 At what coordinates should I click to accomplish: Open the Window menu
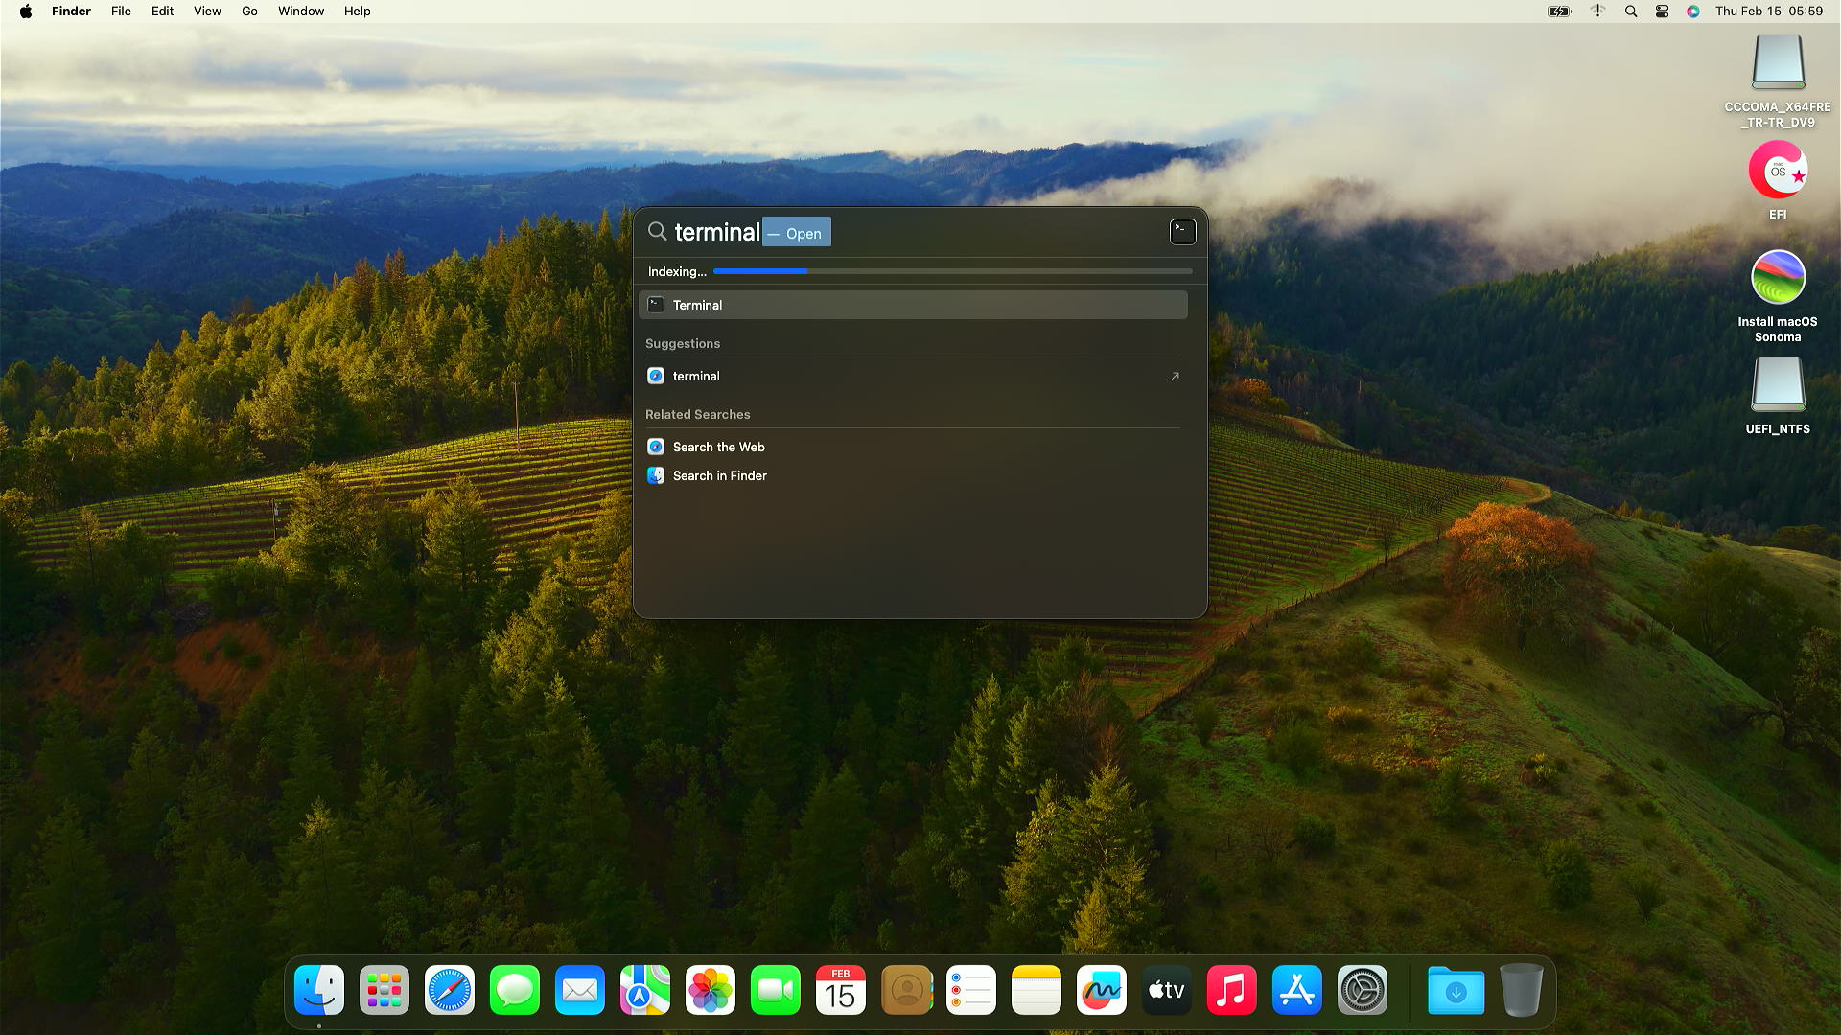coord(301,11)
